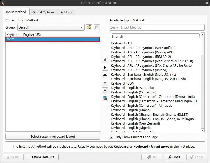Select the Input Method tab
This screenshot has height=163, width=210.
coord(16,12)
